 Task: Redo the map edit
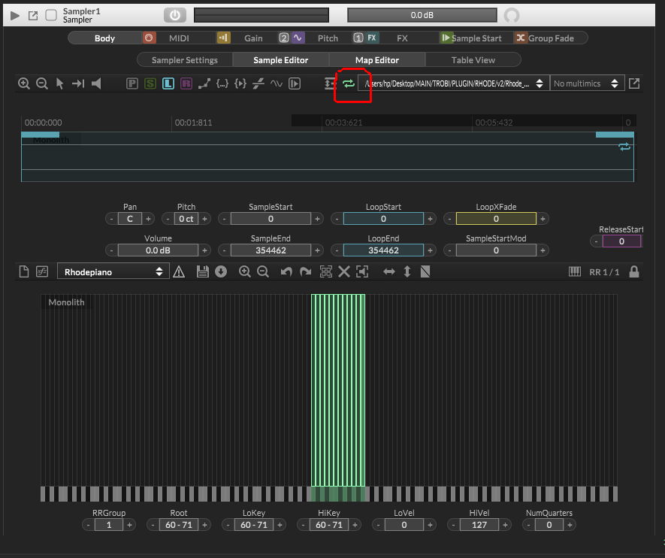305,271
